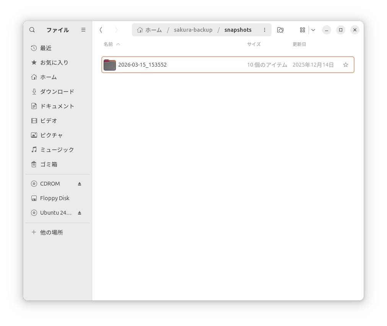Go back with the back arrow
Screen dimensions: 387x326
coord(101,30)
